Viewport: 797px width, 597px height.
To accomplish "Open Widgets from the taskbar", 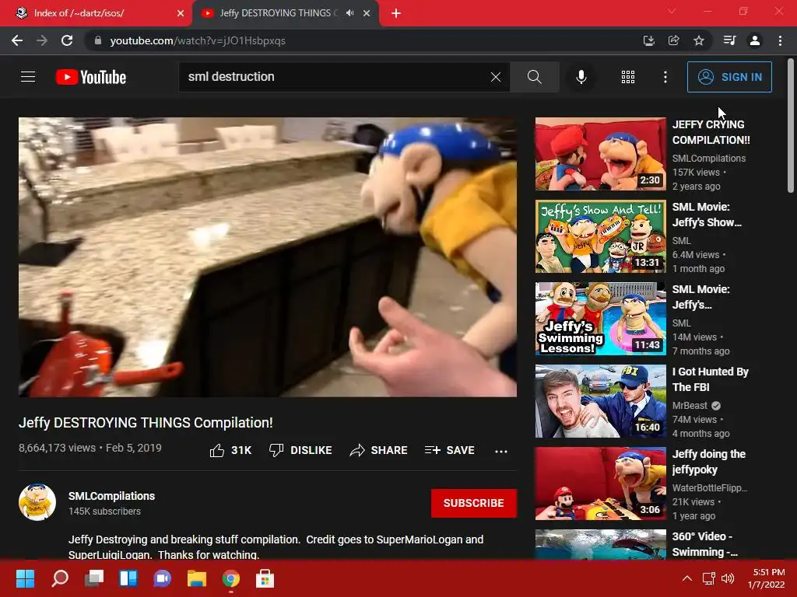I will (128, 578).
